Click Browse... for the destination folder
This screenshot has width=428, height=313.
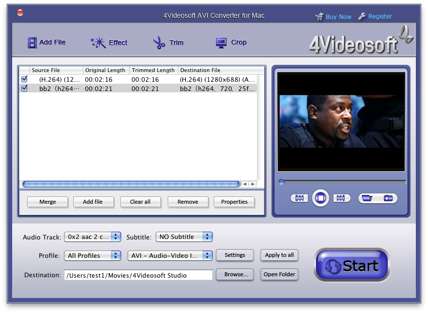pyautogui.click(x=235, y=274)
